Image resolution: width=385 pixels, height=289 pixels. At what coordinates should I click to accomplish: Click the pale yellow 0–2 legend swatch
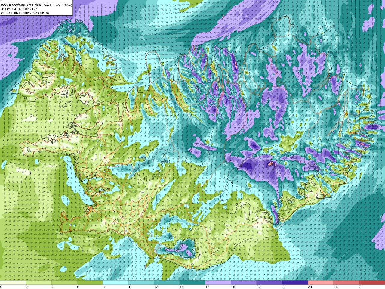point(13,283)
